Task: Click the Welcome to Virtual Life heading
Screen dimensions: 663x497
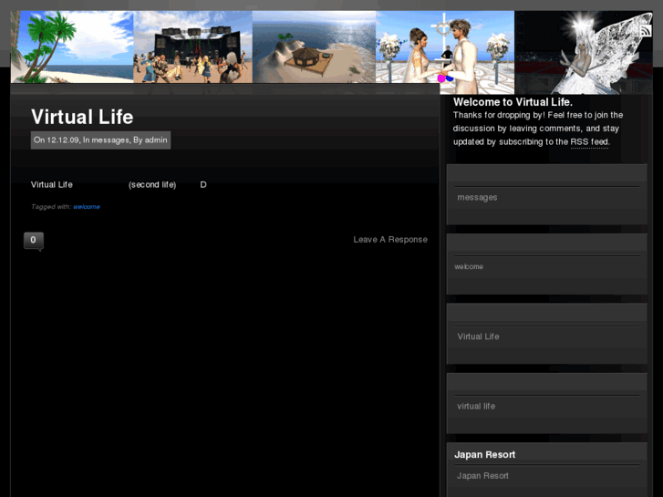Action: [x=513, y=102]
